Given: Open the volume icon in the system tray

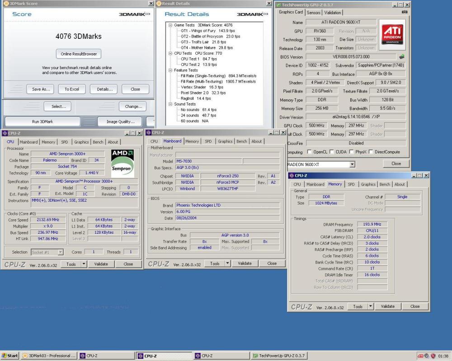Looking at the screenshot, I should pyautogui.click(x=426, y=356).
